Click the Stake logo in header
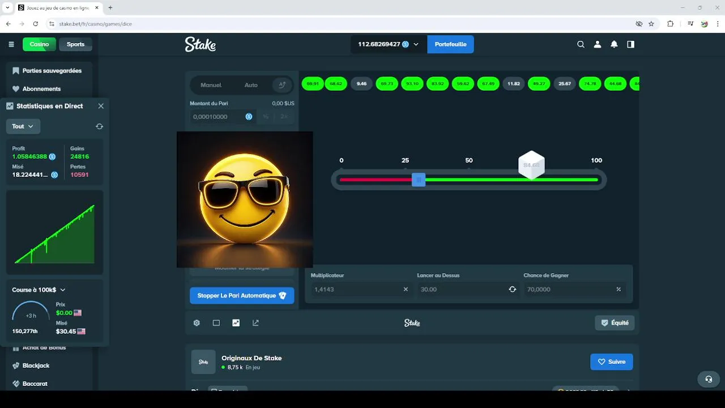725x408 pixels. click(201, 44)
